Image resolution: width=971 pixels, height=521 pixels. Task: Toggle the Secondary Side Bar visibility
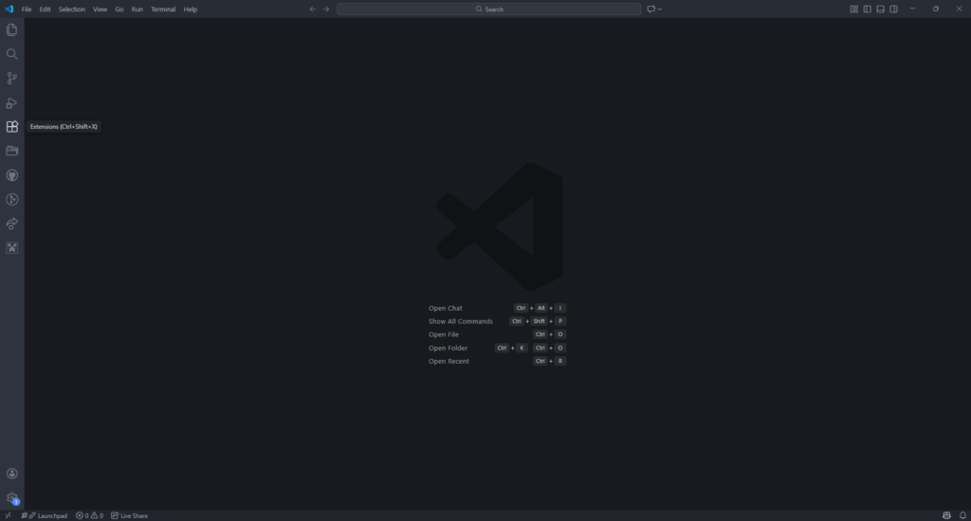pyautogui.click(x=893, y=9)
